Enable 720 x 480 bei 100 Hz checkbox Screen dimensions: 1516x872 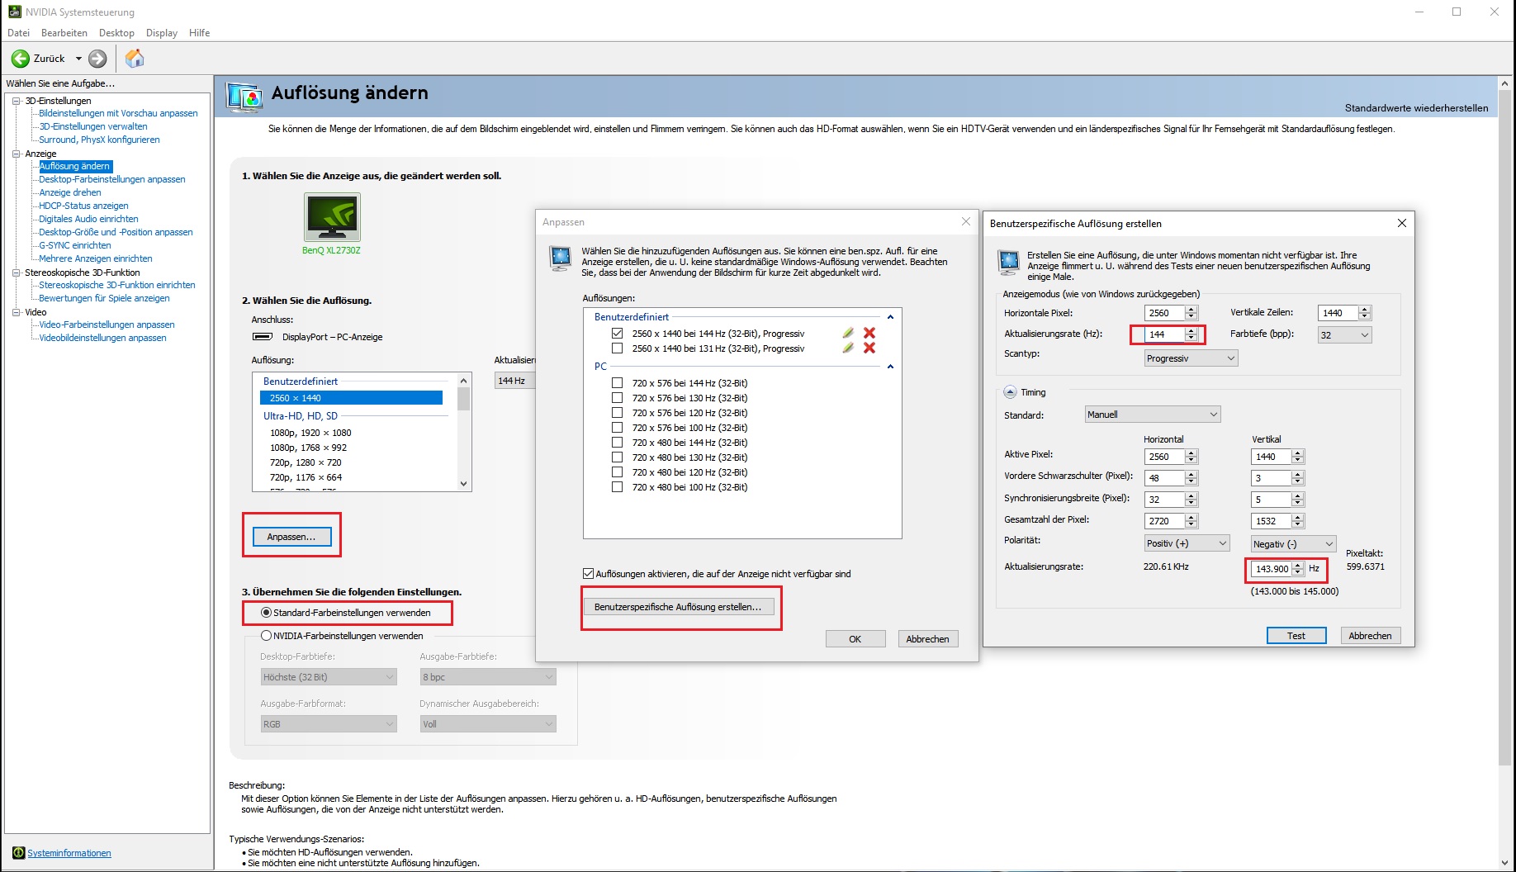(617, 486)
